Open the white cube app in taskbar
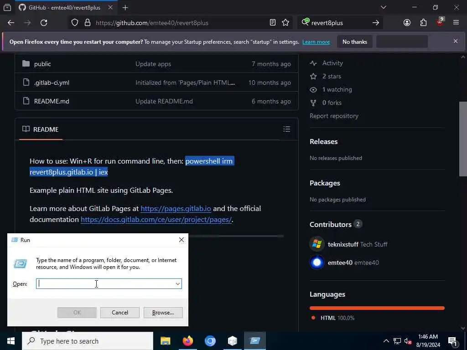Viewport: 467px width, 350px height. [x=232, y=341]
